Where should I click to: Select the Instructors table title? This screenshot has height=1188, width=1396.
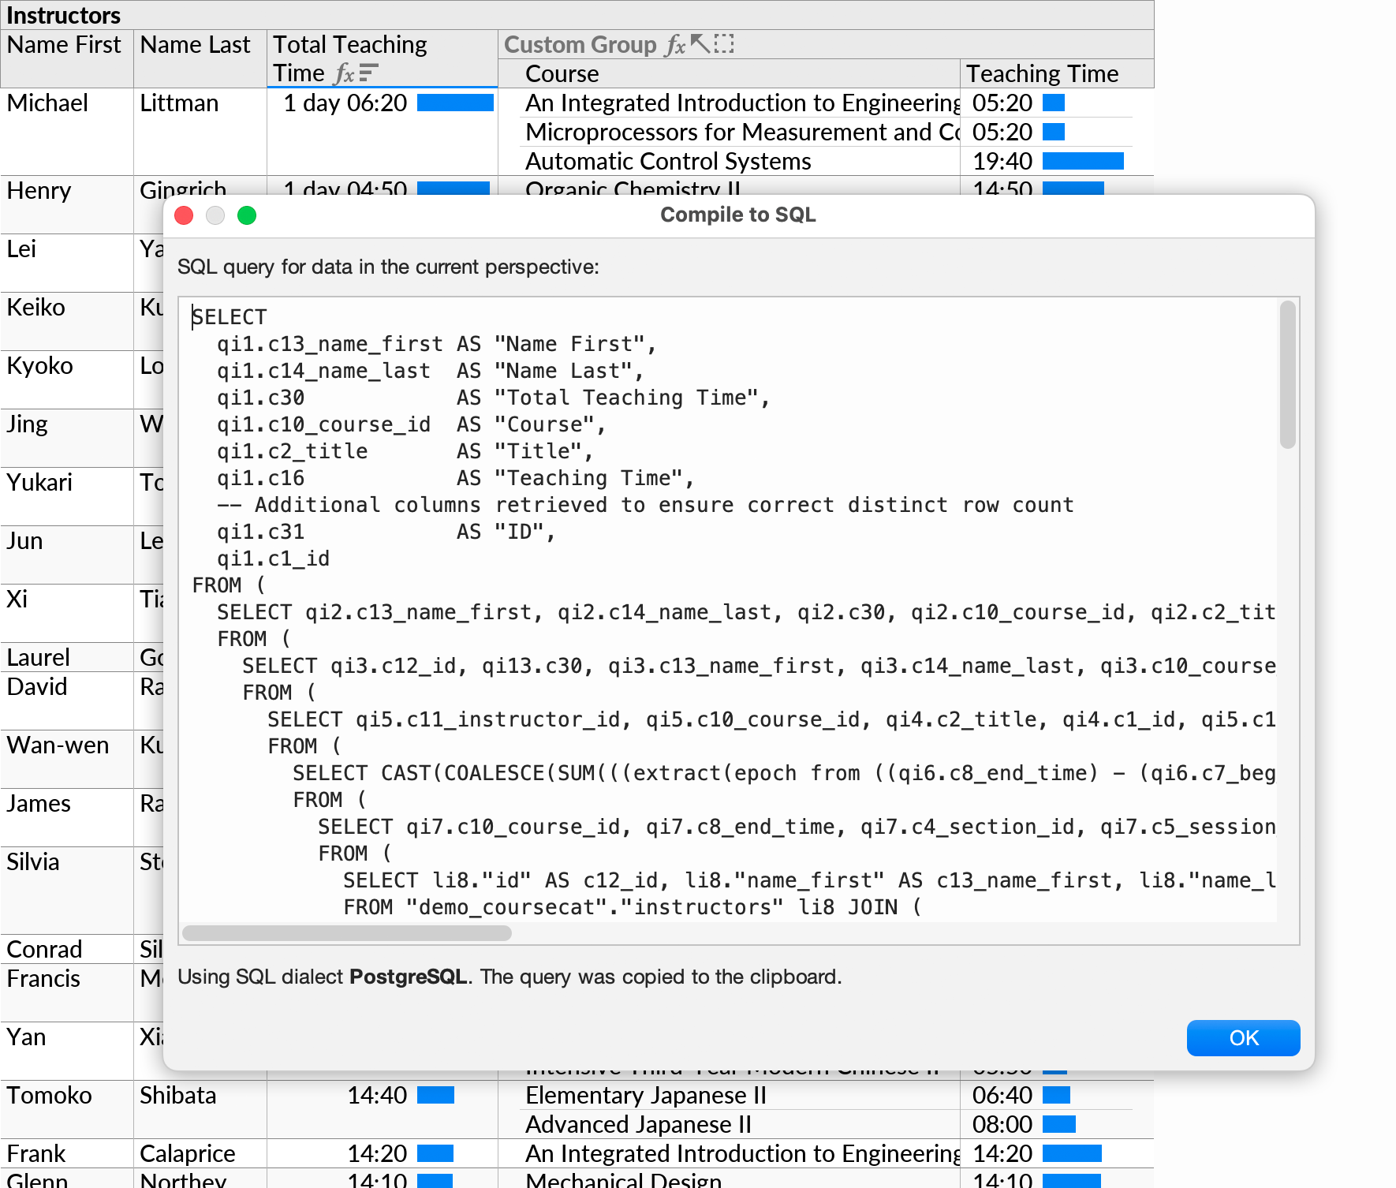pyautogui.click(x=64, y=15)
